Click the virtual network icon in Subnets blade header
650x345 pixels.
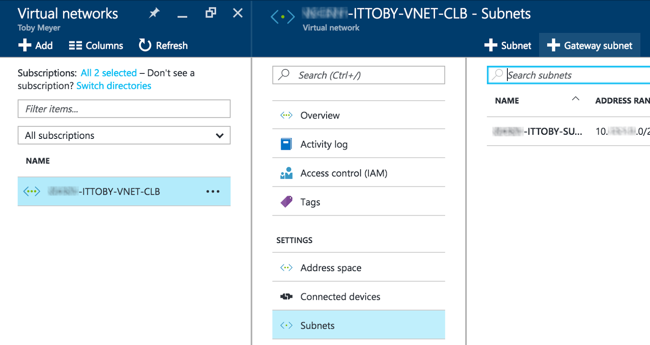(283, 17)
